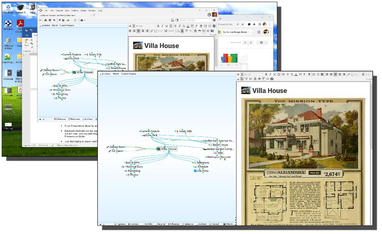Click text color icon in front notes toolbar
Viewport: 382px width, 234px height.
point(296,74)
